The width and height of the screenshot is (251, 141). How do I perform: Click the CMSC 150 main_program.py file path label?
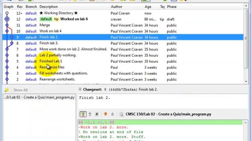[168, 114]
